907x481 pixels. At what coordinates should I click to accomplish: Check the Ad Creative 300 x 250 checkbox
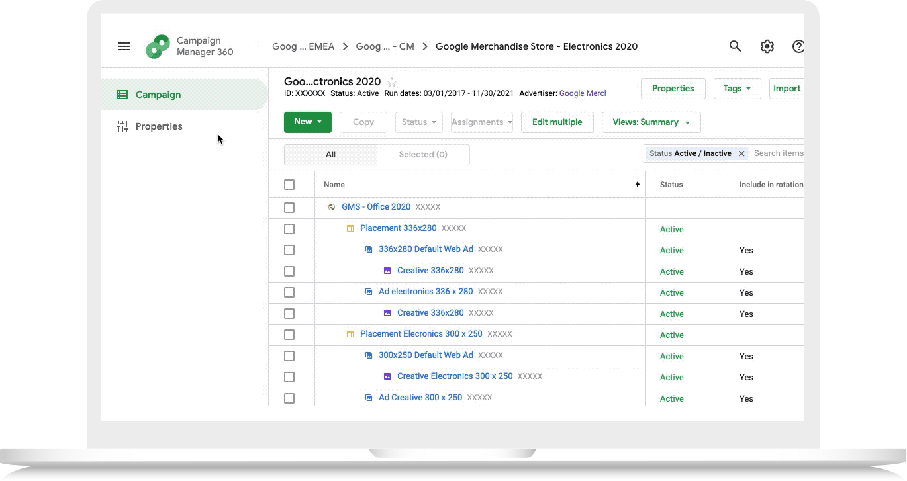289,398
